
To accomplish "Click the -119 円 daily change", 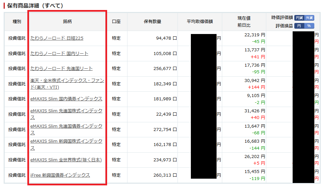I will click(257, 178).
